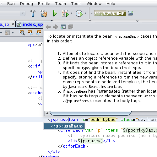Click the Debug Project icon
The width and height of the screenshot is (157, 157).
pyautogui.click(x=65, y=13)
